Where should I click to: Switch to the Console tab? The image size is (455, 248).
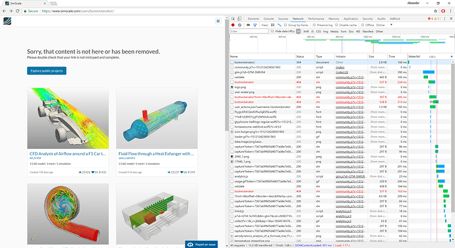[x=268, y=18]
